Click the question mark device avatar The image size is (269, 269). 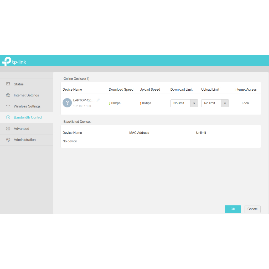click(x=67, y=103)
